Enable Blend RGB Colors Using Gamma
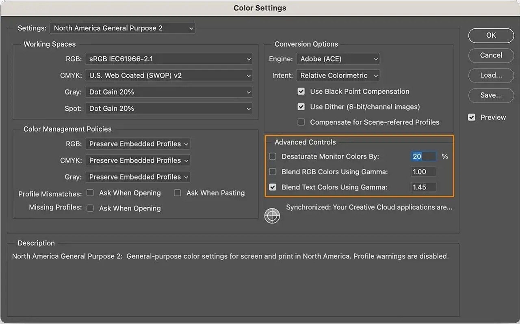Screen dimensions: 520x324 273,172
